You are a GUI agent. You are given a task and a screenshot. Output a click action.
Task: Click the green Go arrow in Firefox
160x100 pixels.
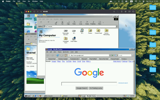coord(112,55)
